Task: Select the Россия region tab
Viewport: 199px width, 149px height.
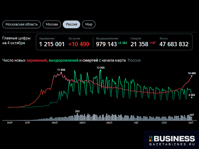Action: [x=71, y=24]
